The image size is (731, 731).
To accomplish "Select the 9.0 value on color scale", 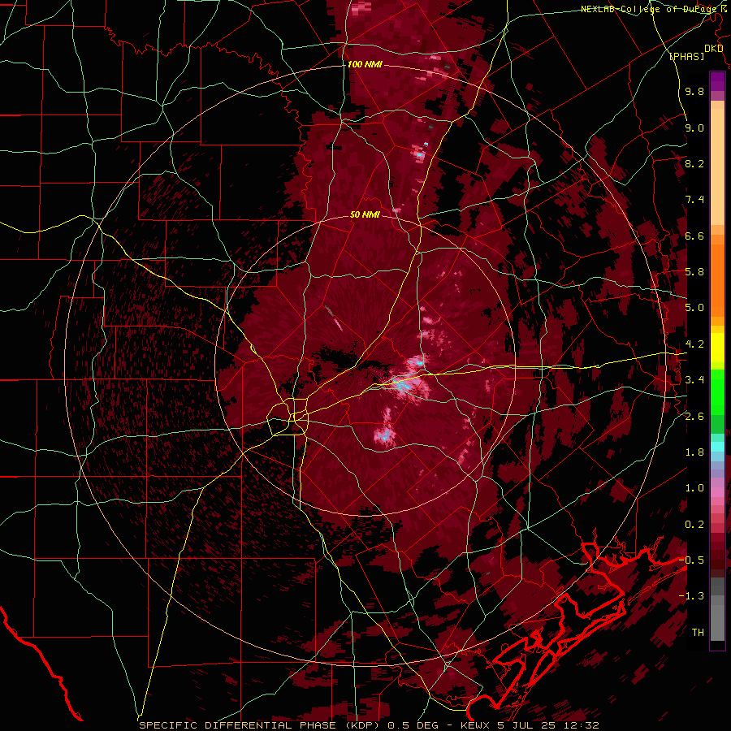I will tap(694, 128).
